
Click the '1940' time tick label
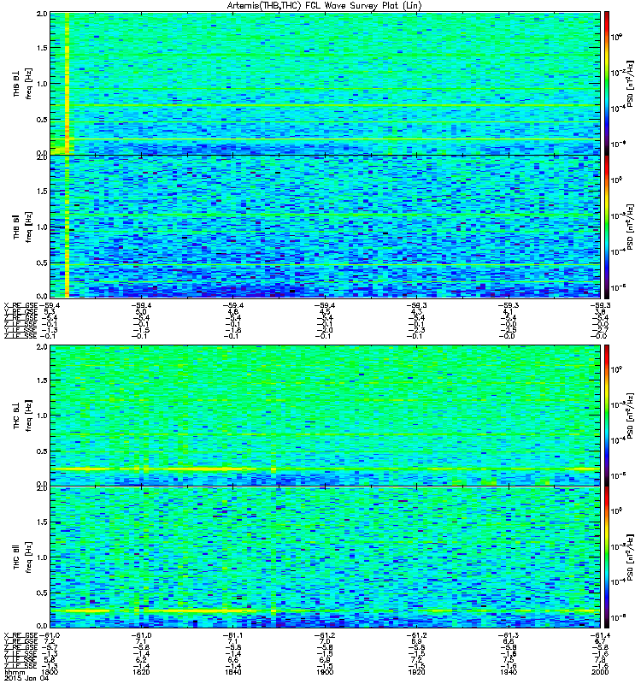point(508,672)
